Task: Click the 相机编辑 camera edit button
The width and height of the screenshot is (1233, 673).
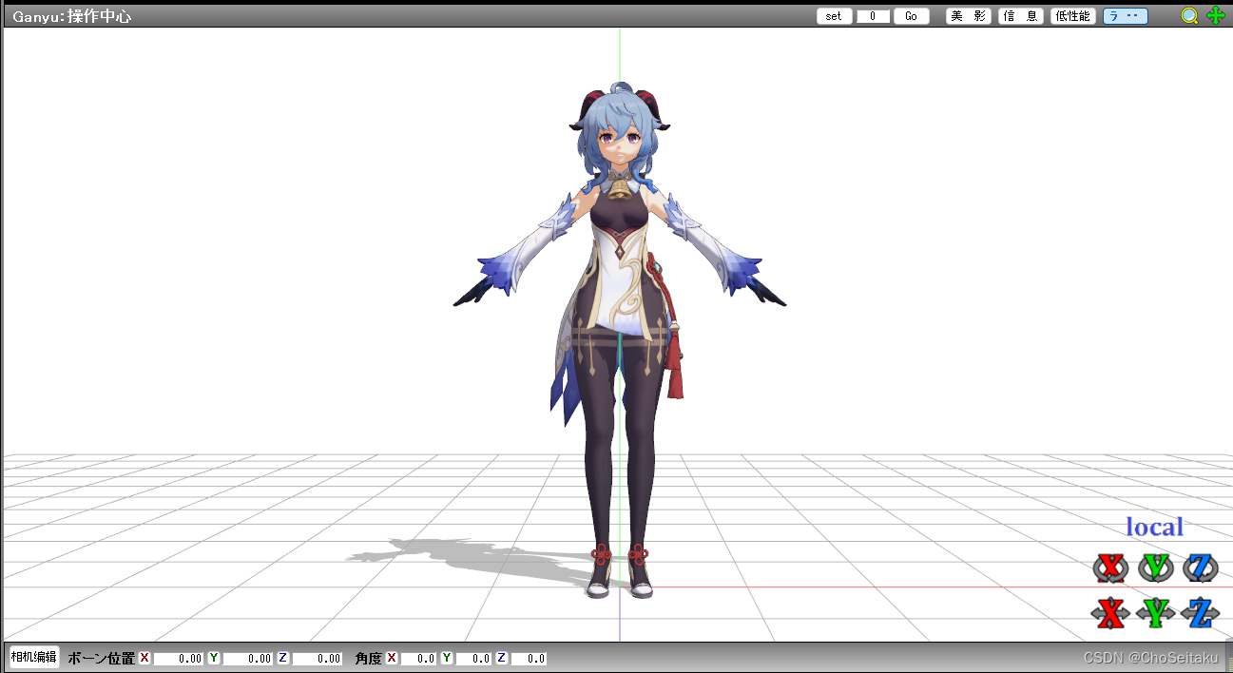Action: pyautogui.click(x=33, y=657)
